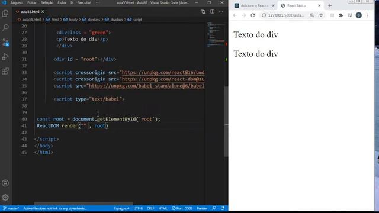
Task: Click the code minimap overview
Action: pos(216,34)
